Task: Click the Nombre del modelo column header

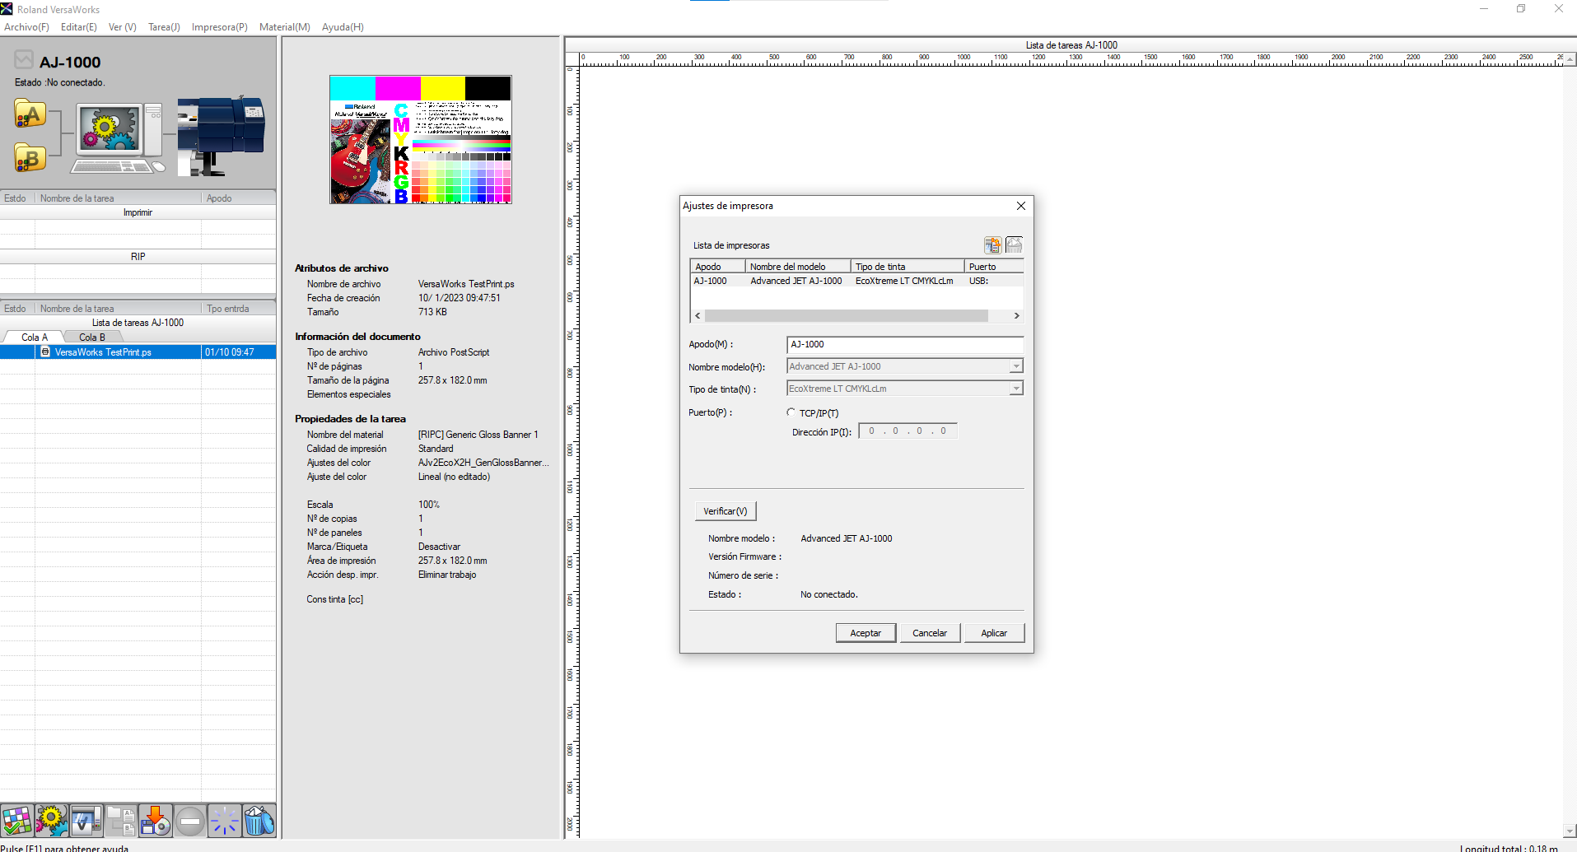Action: (798, 267)
